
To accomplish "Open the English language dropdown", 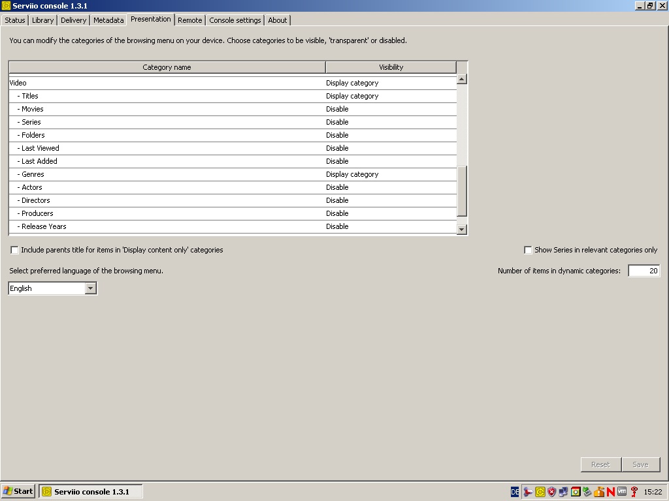I will pyautogui.click(x=91, y=288).
